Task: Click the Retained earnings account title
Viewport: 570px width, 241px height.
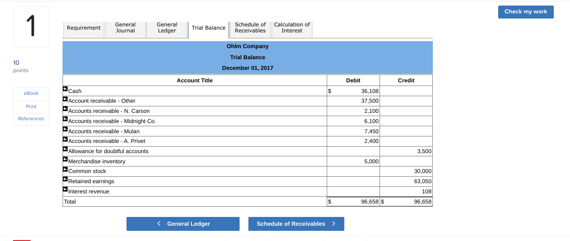Action: point(91,181)
